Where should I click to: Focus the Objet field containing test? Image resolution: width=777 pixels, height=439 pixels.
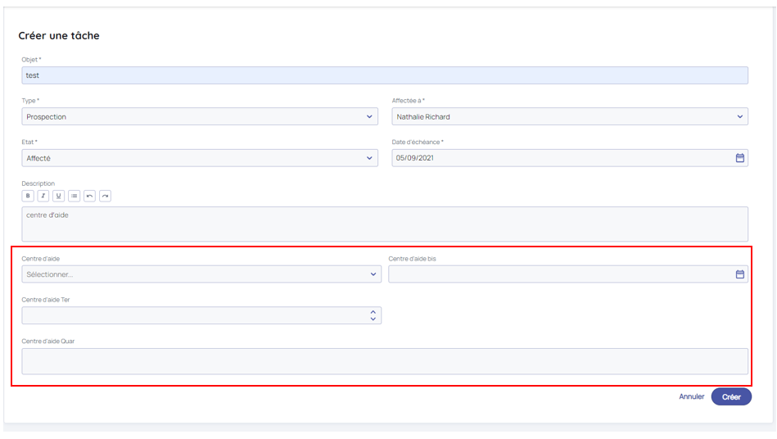coord(385,75)
